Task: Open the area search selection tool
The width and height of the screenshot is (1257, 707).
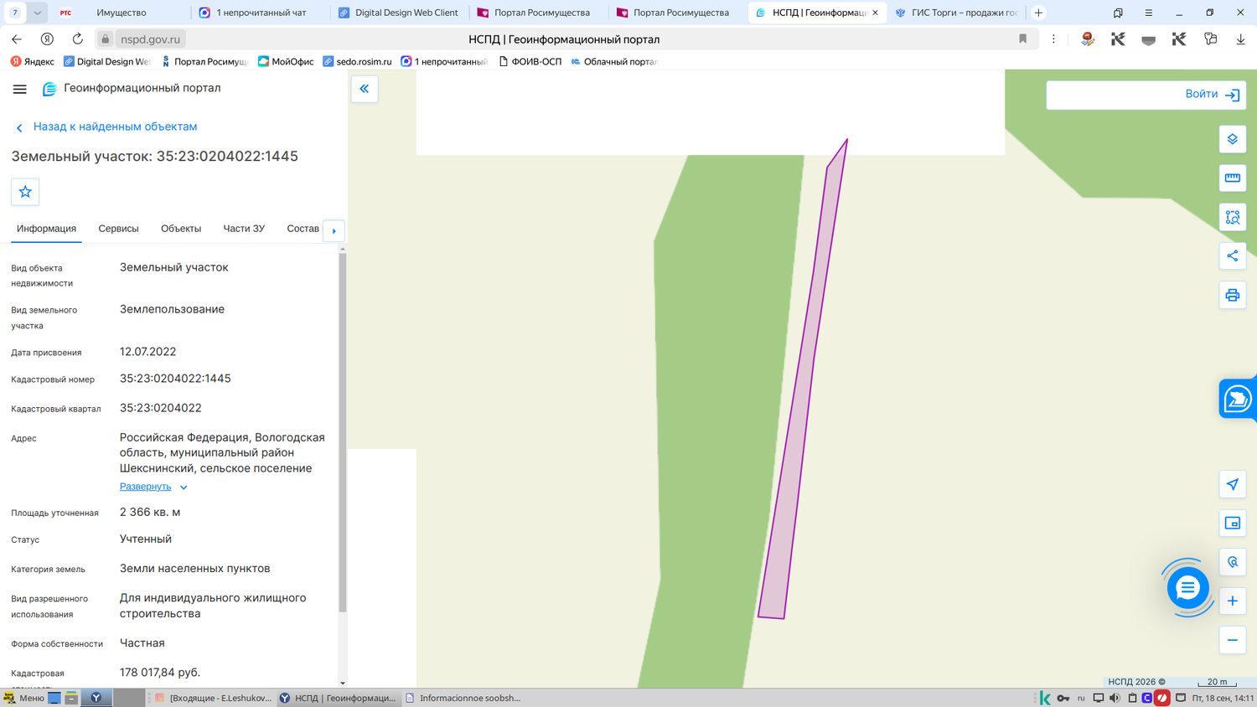Action: [1232, 217]
